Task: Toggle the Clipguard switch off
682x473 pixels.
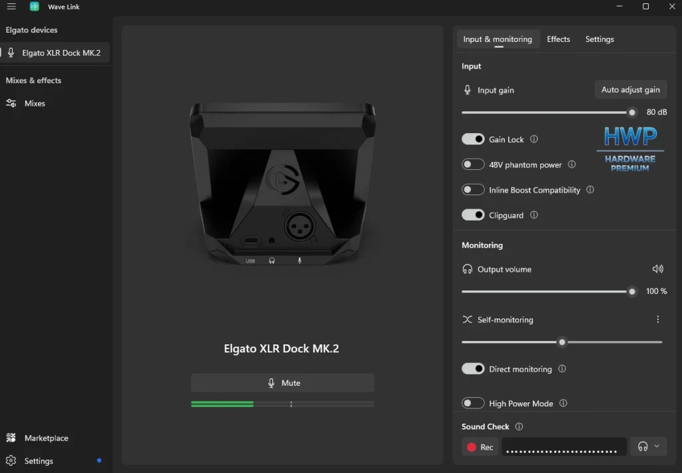Action: [473, 215]
